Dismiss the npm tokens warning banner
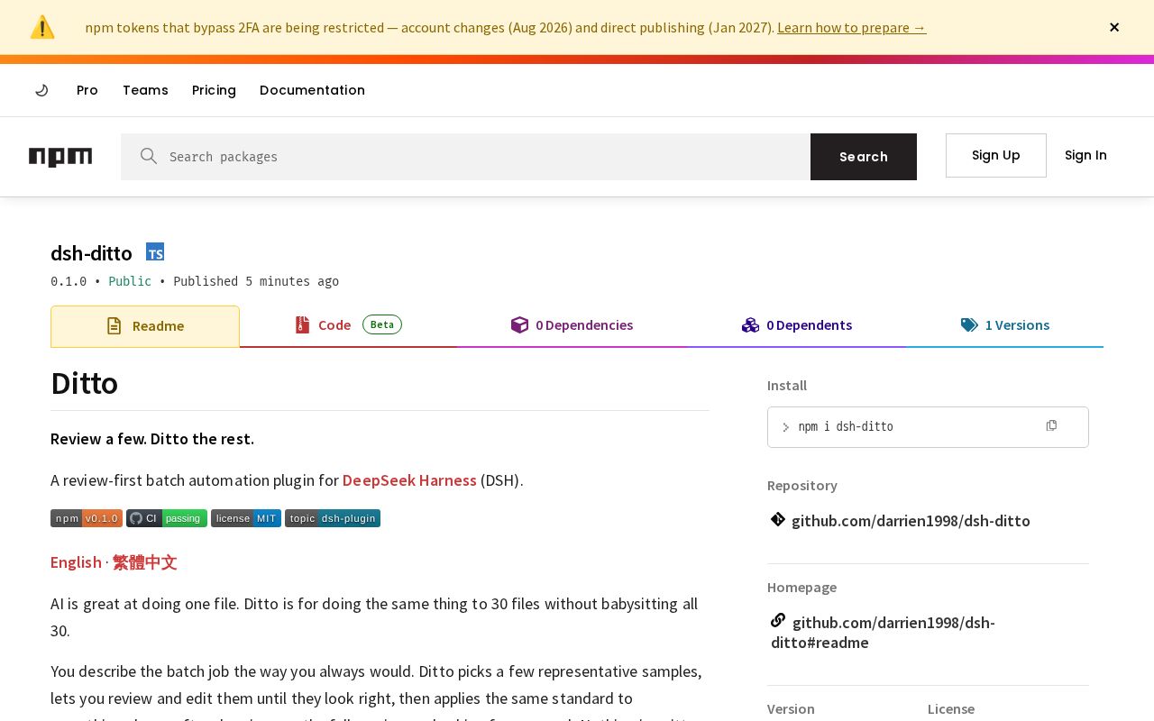 click(x=1114, y=27)
